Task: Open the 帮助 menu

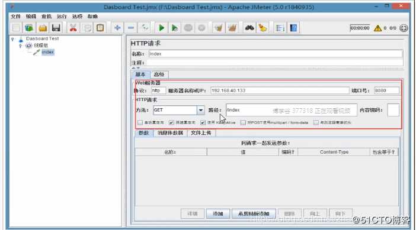Action: point(92,17)
